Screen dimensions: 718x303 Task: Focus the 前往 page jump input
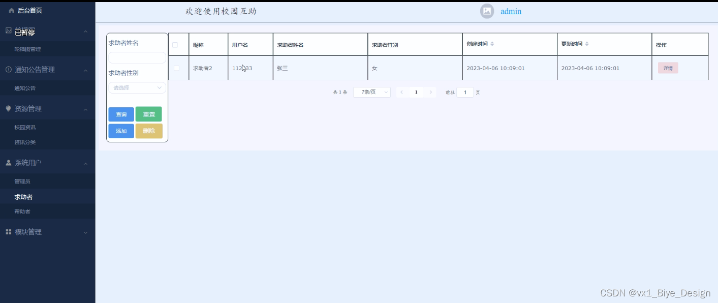(465, 92)
